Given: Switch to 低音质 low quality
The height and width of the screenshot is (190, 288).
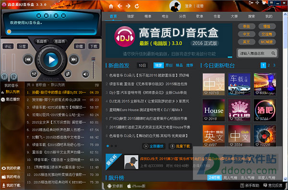Looking at the screenshot, I should point(42,41).
